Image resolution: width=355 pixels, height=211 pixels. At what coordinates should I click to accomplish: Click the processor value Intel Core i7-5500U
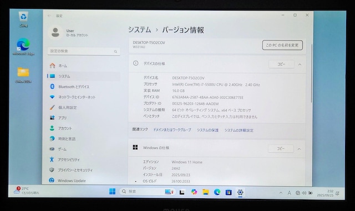216,85
